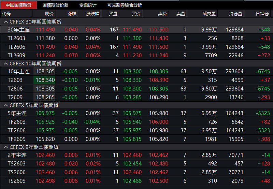The image size is (273, 189).
Task: Click TL2609 daily position change +272
Action: (263, 55)
